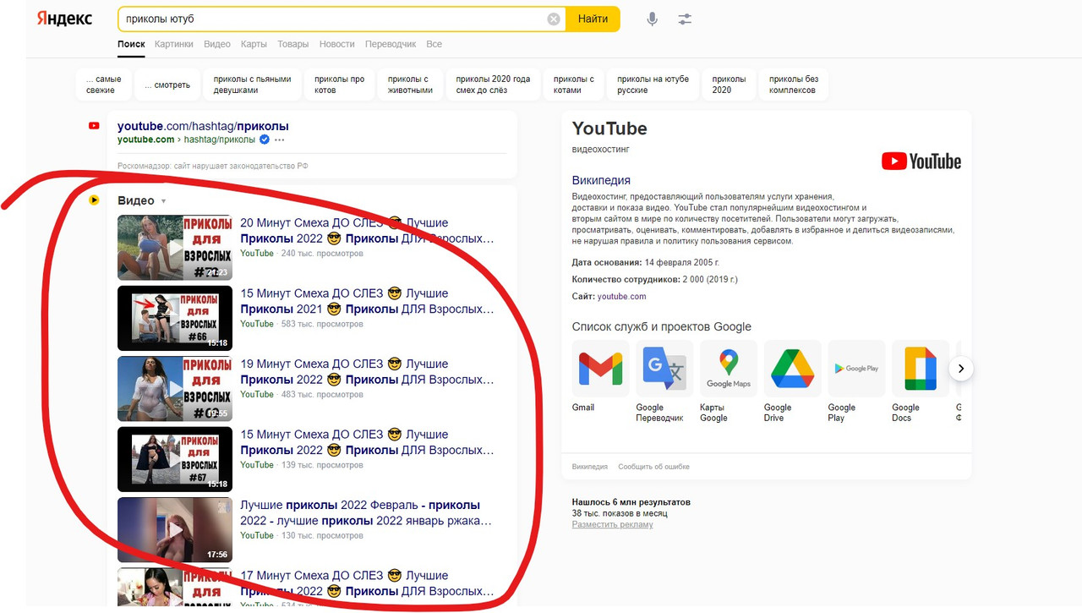Open Google Docs icon
1082x613 pixels.
coord(921,369)
